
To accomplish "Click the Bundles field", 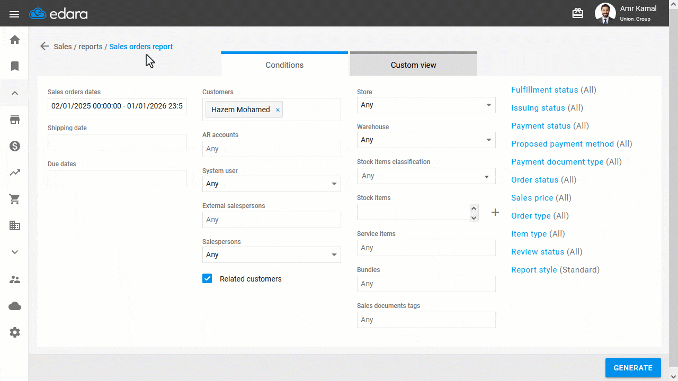I will (426, 284).
